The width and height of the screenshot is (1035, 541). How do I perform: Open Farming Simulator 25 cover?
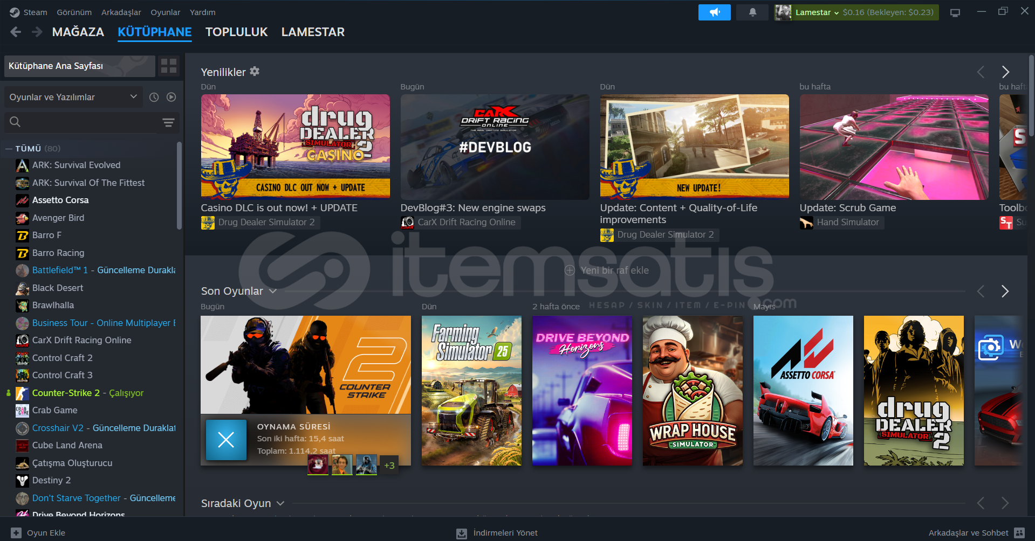click(x=471, y=391)
